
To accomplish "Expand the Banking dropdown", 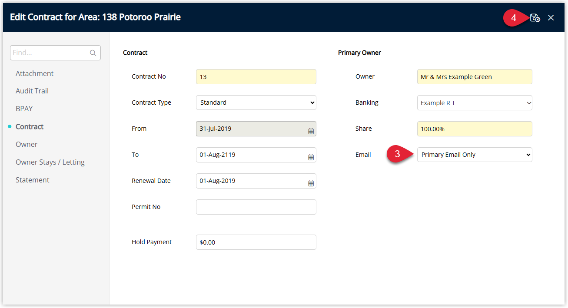I will coord(475,103).
